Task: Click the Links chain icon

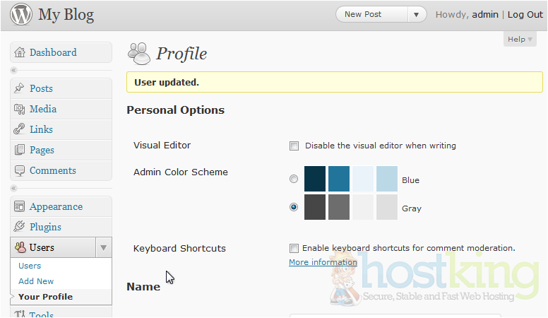Action: [x=19, y=130]
